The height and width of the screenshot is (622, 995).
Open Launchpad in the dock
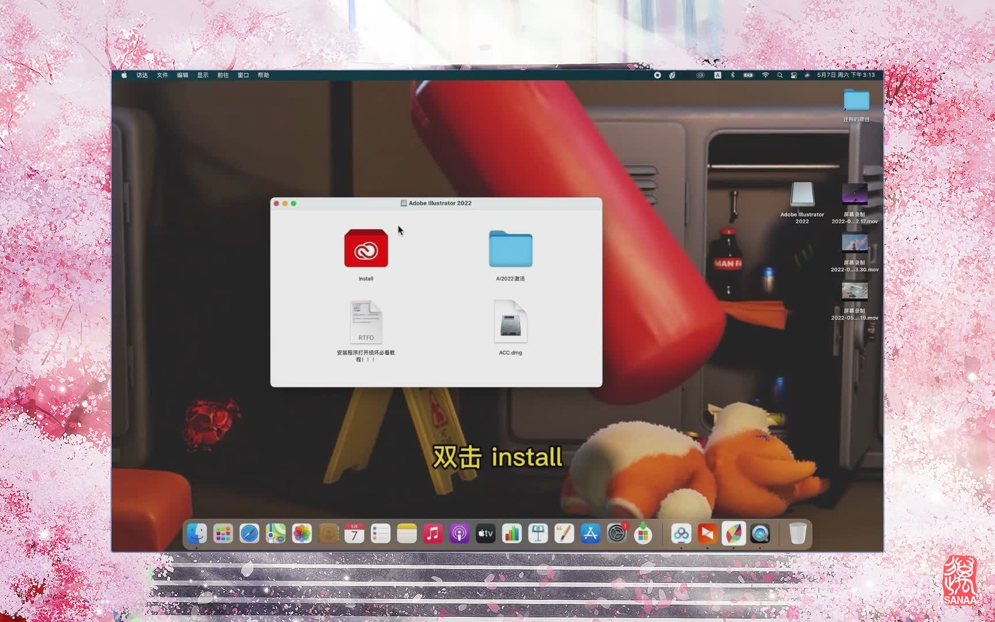click(223, 533)
